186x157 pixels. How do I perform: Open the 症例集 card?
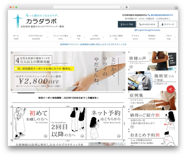[x=152, y=101]
